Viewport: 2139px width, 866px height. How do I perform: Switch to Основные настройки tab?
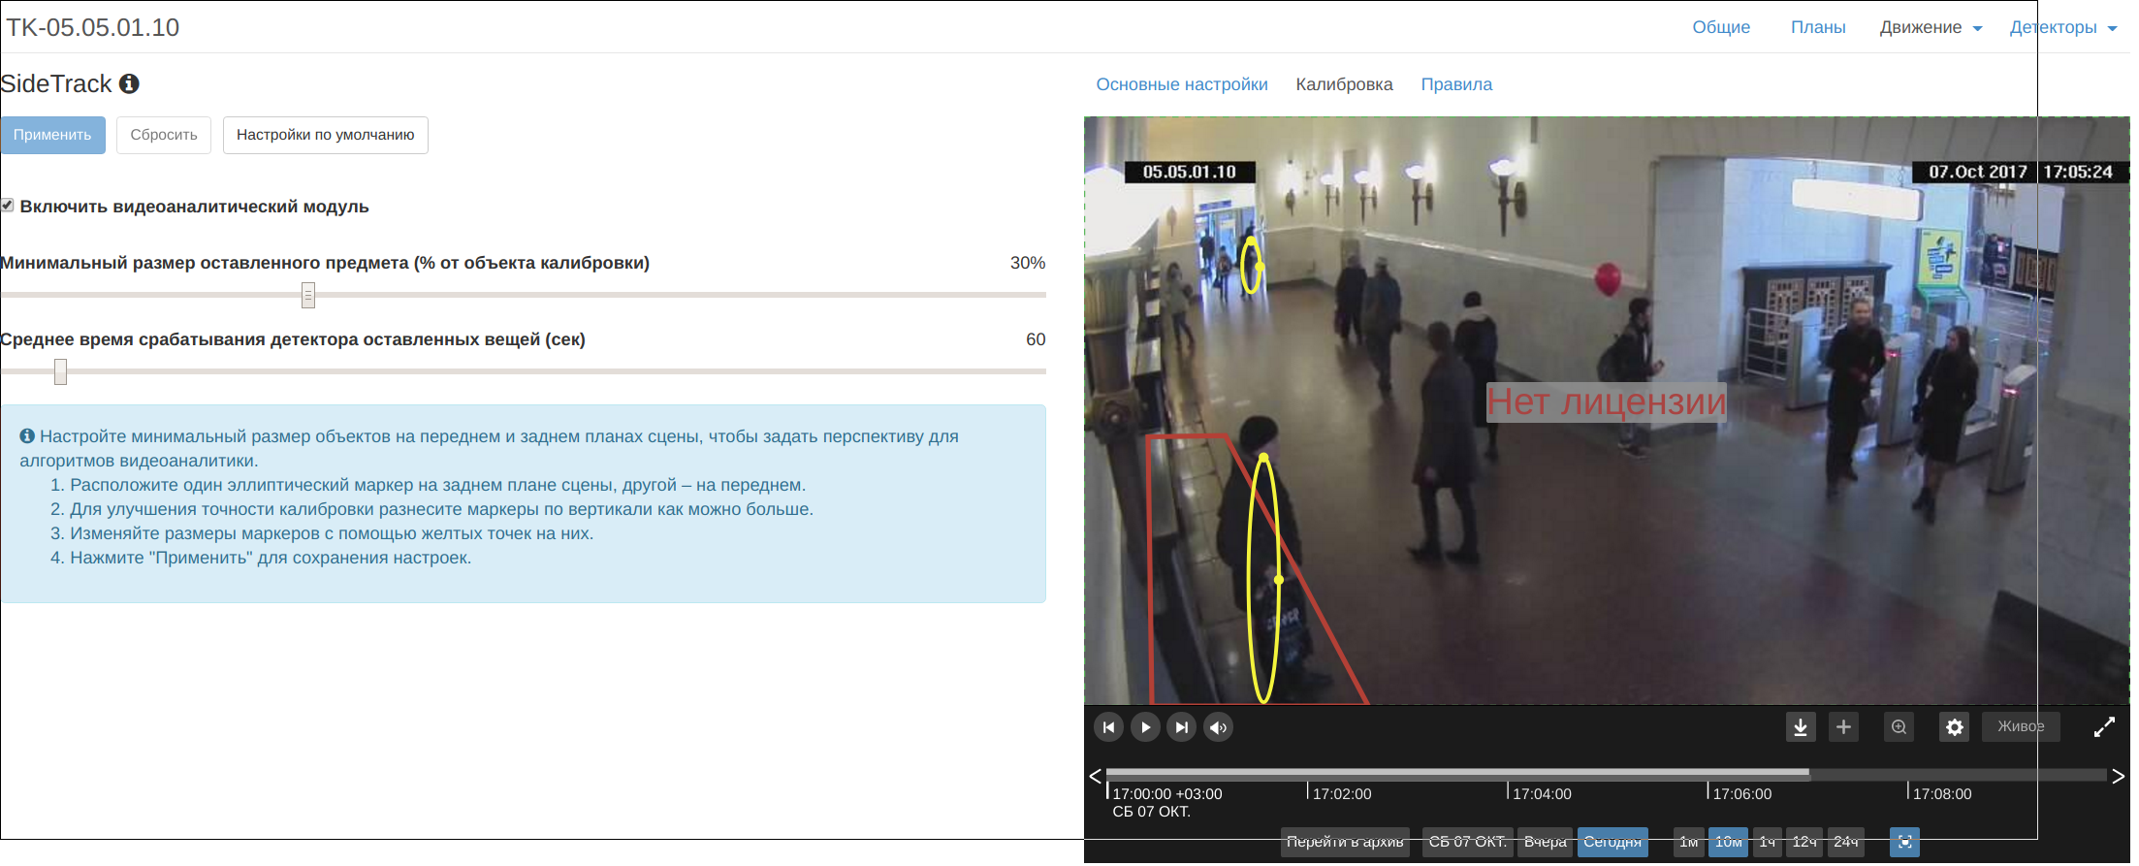(x=1182, y=84)
